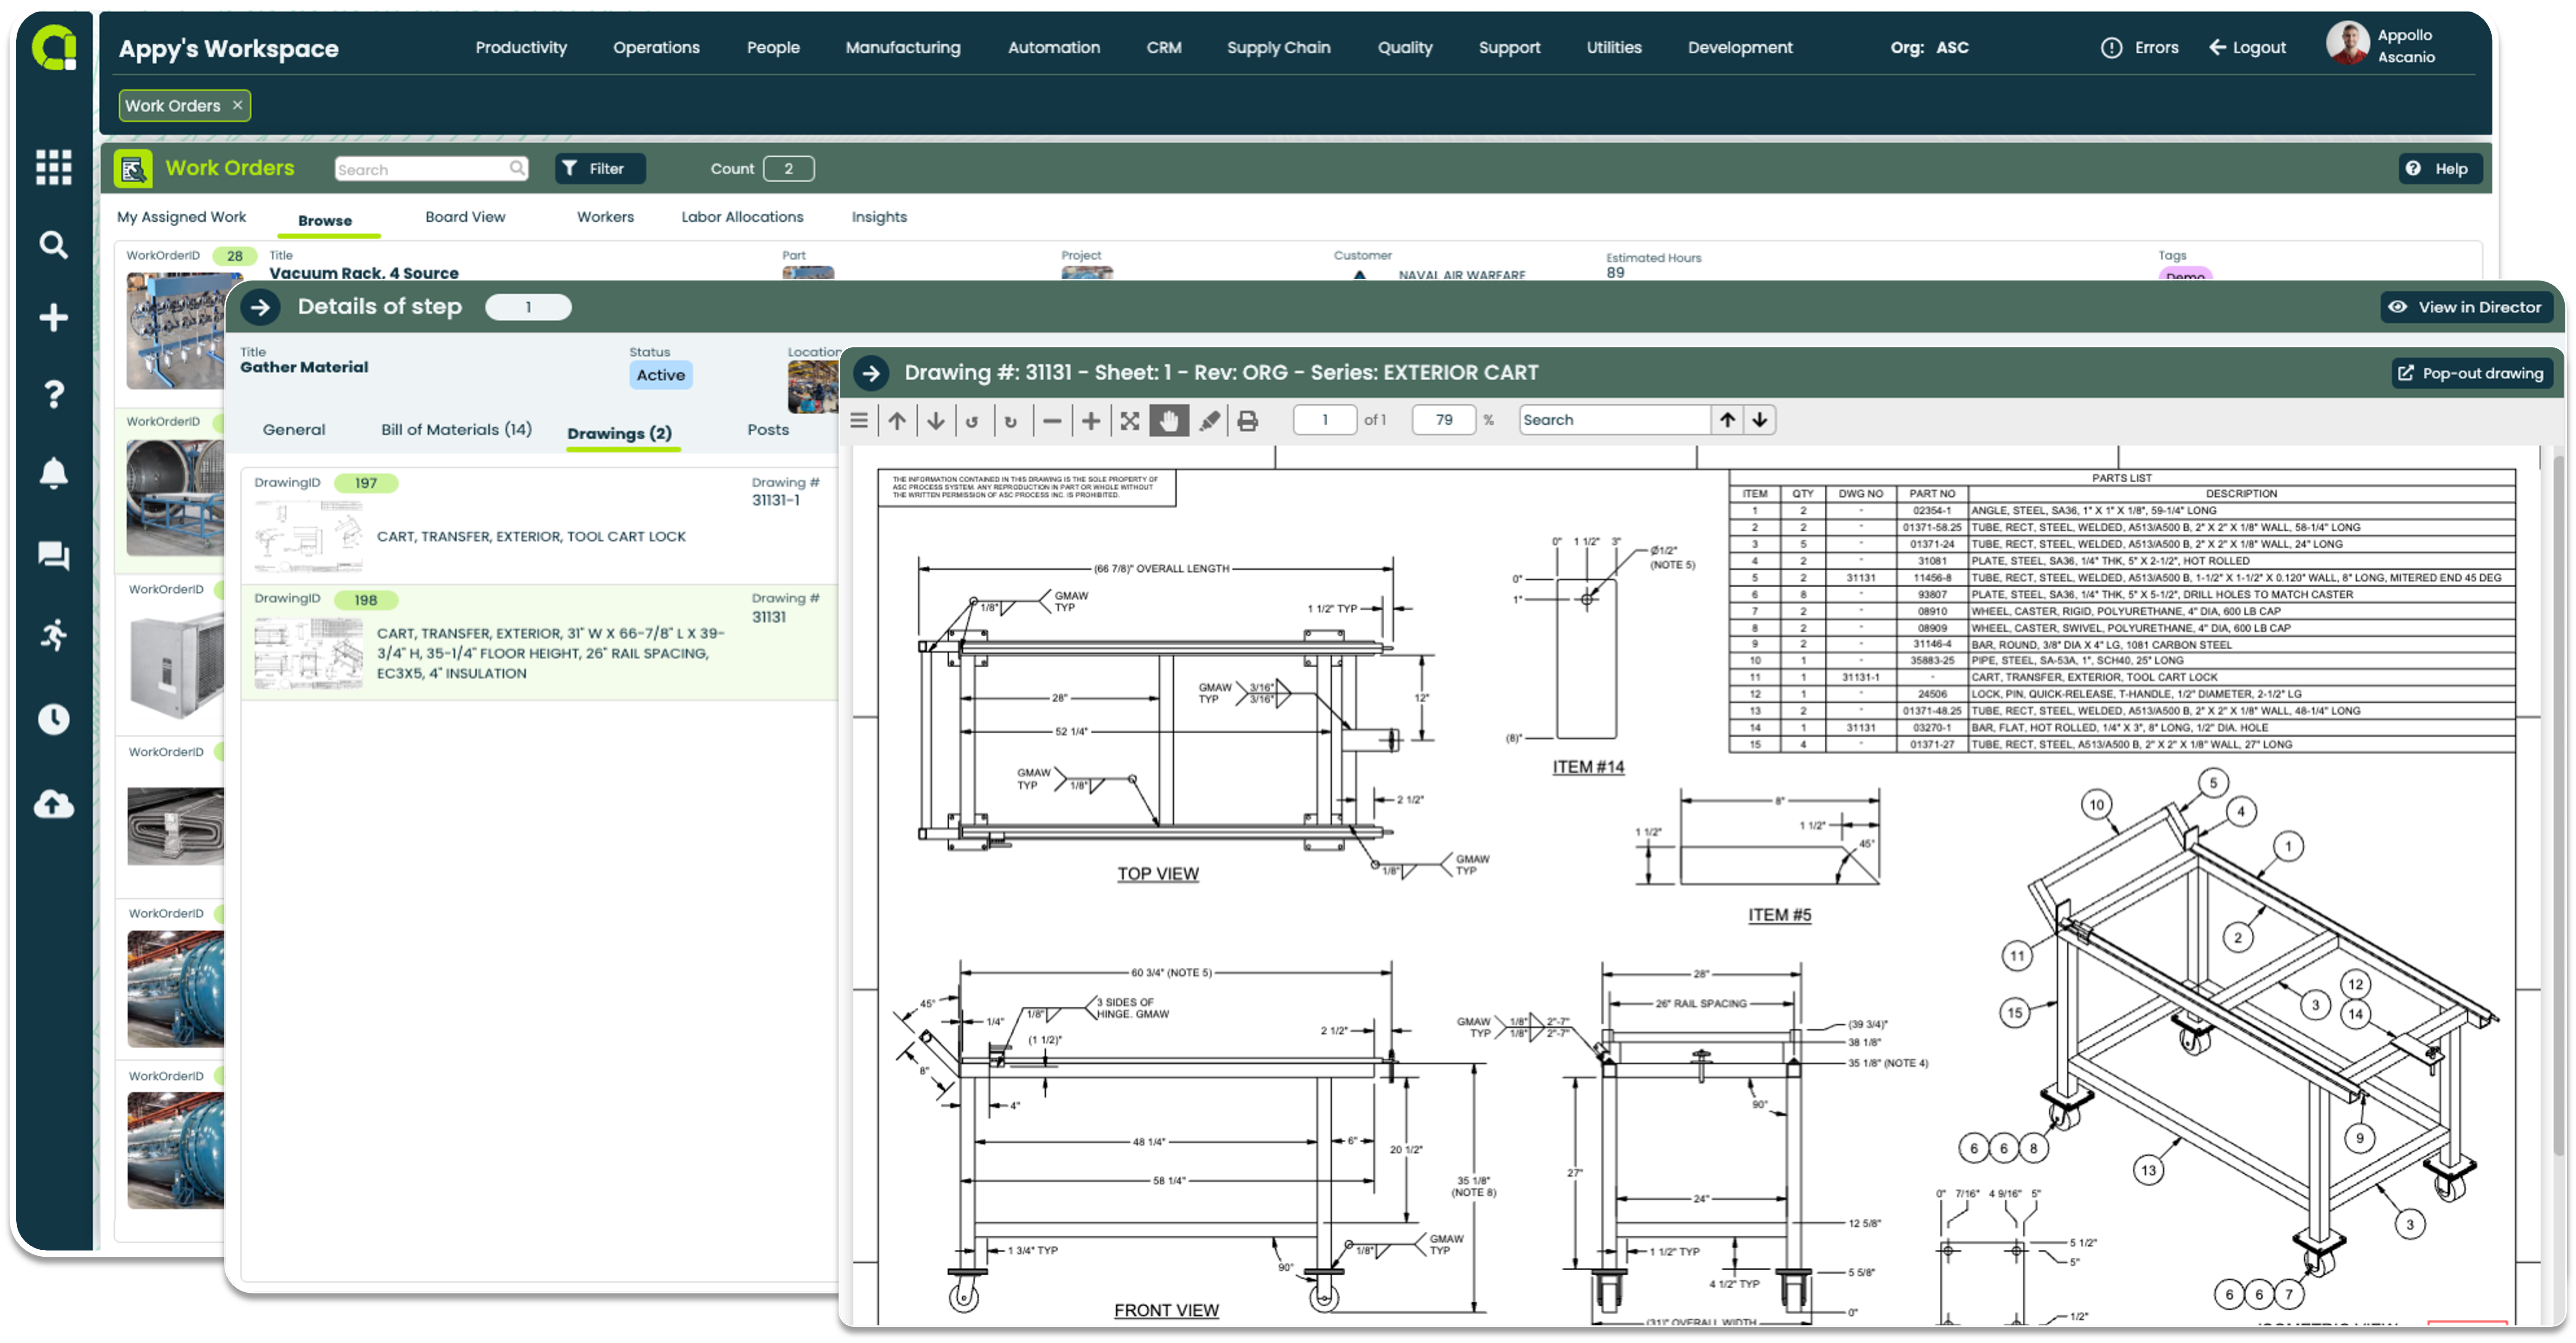Image resolution: width=2576 pixels, height=1343 pixels.
Task: Click the Active status badge
Action: [x=660, y=375]
